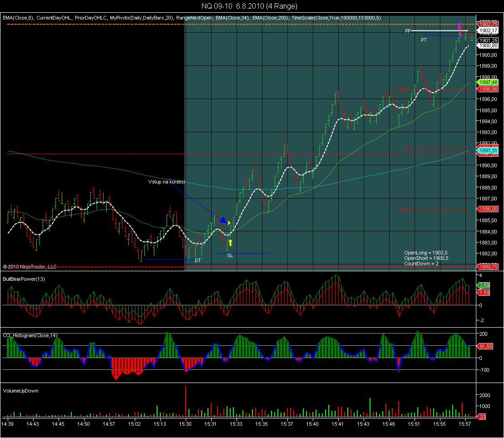Click the 15:30 time axis label
Image resolution: width=504 pixels, height=438 pixels.
(184, 424)
